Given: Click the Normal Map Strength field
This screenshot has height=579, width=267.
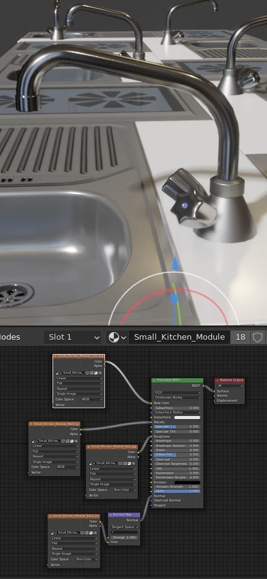Looking at the screenshot, I should click(124, 537).
